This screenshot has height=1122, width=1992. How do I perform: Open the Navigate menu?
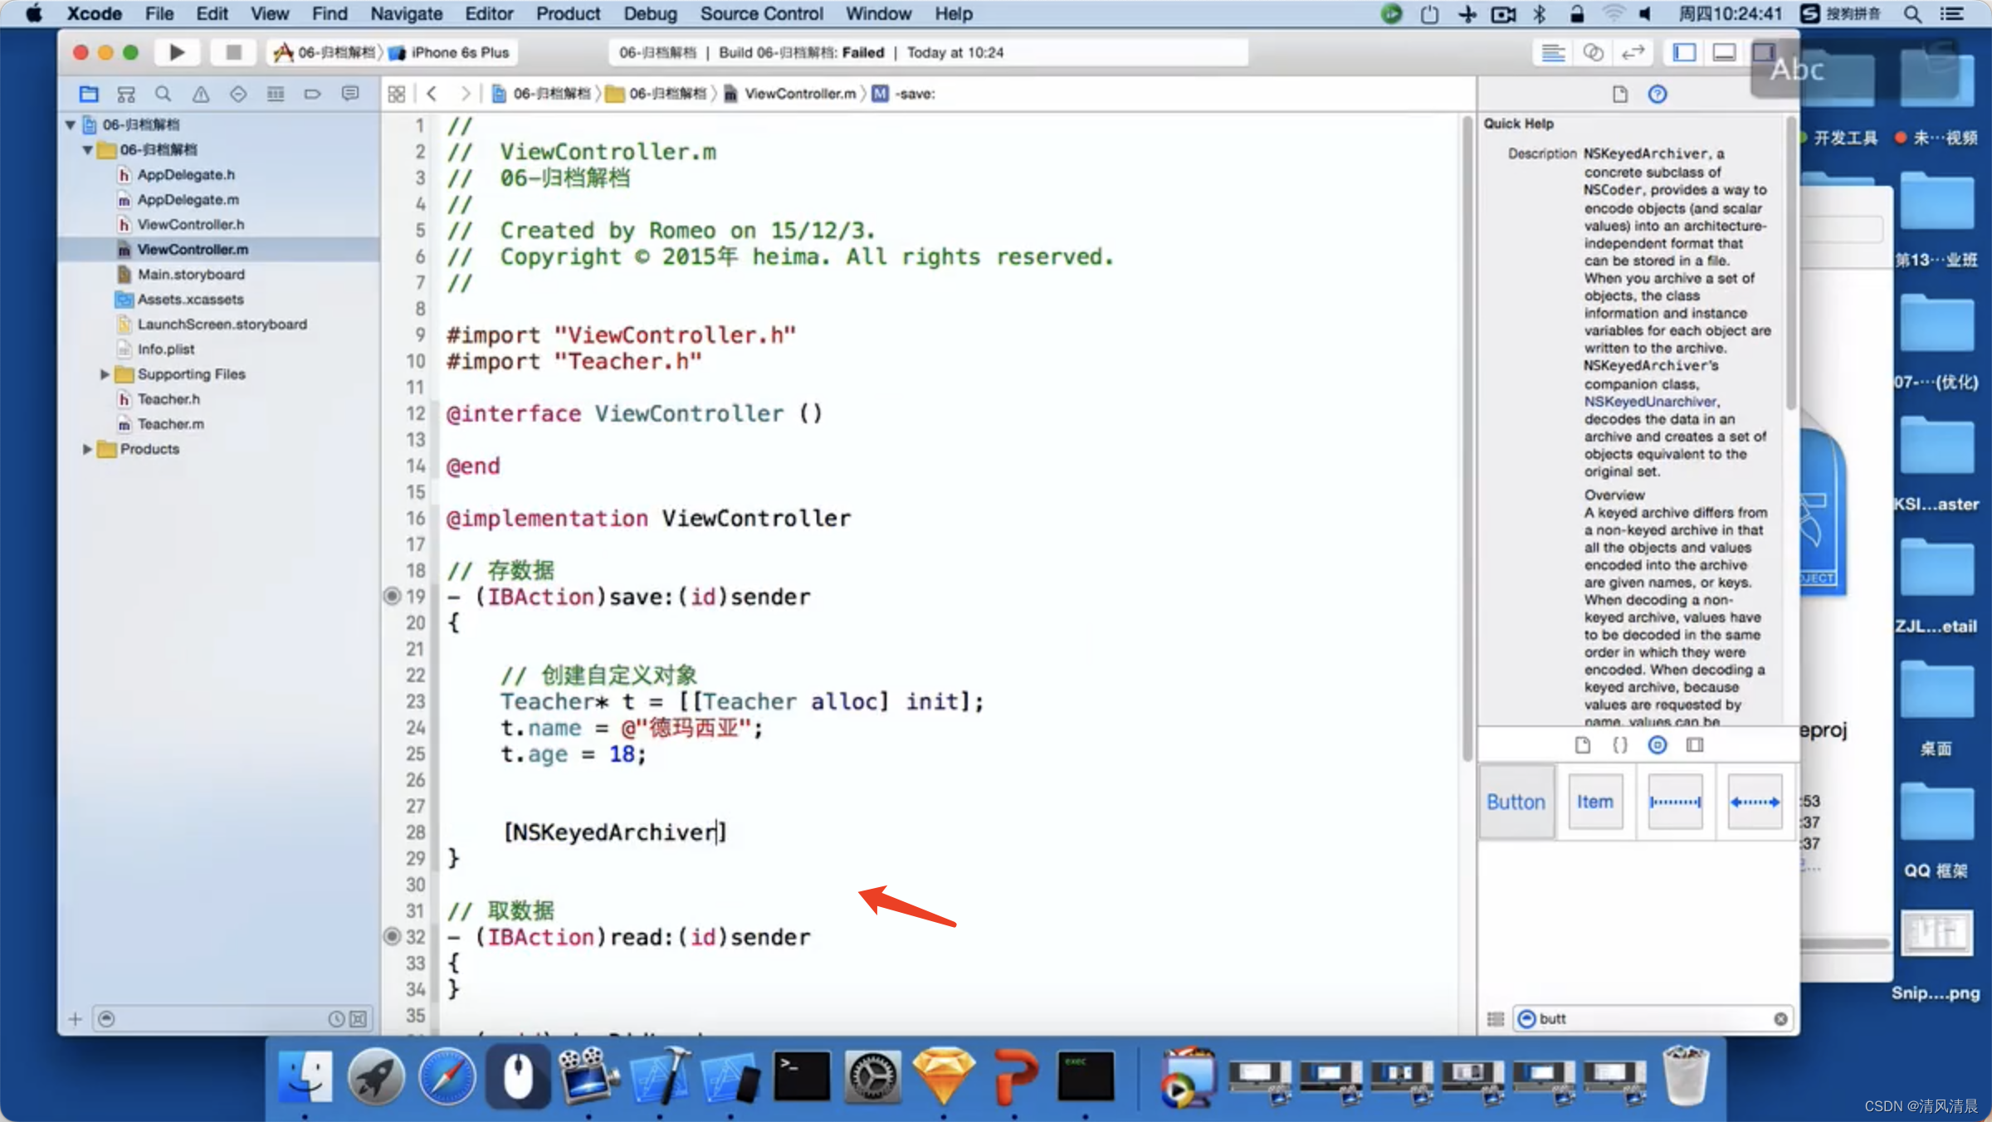(x=406, y=13)
